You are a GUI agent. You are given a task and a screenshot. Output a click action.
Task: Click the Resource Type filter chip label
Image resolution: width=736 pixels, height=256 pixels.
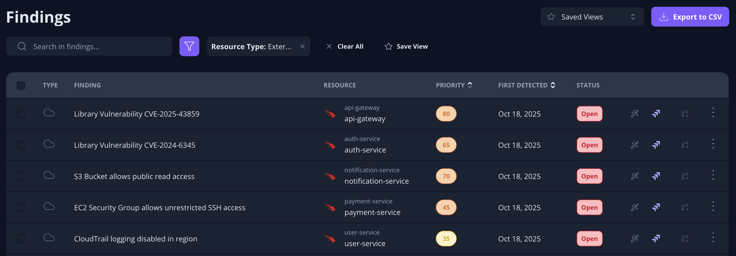pos(251,47)
